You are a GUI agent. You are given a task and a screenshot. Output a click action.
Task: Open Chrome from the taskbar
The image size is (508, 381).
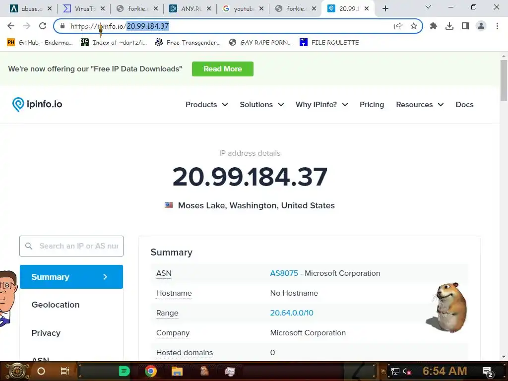[151, 371]
